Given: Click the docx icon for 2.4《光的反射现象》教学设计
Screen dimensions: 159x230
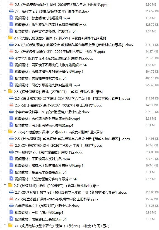Looking at the screenshot, I should tap(11, 45).
